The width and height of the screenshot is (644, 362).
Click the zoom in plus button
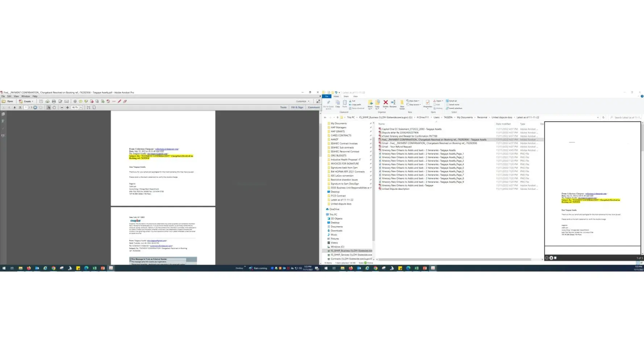(67, 108)
